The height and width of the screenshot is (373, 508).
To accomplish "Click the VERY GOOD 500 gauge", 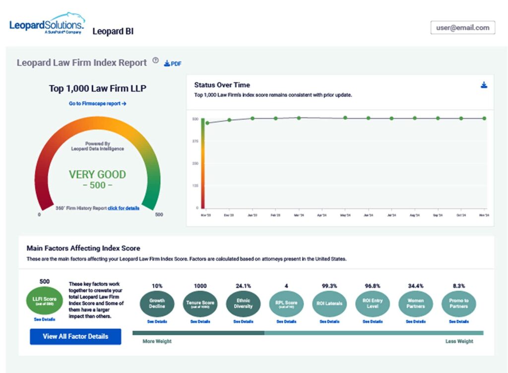I will click(98, 165).
